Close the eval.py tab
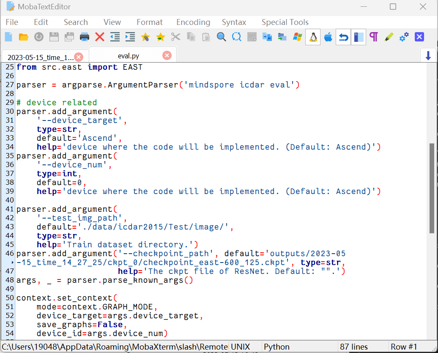The width and height of the screenshot is (438, 353). click(x=167, y=55)
